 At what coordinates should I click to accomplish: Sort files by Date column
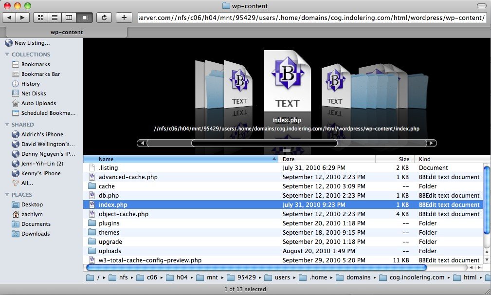tap(327, 159)
